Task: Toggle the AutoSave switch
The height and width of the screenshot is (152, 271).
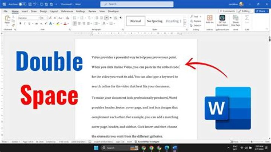Action: [22, 4]
